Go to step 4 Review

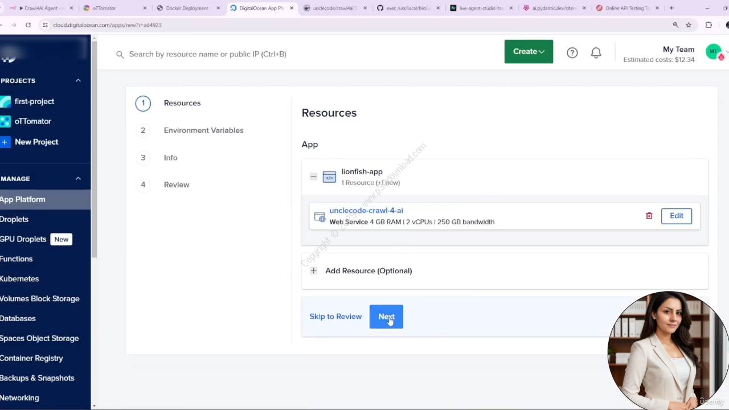click(x=177, y=184)
